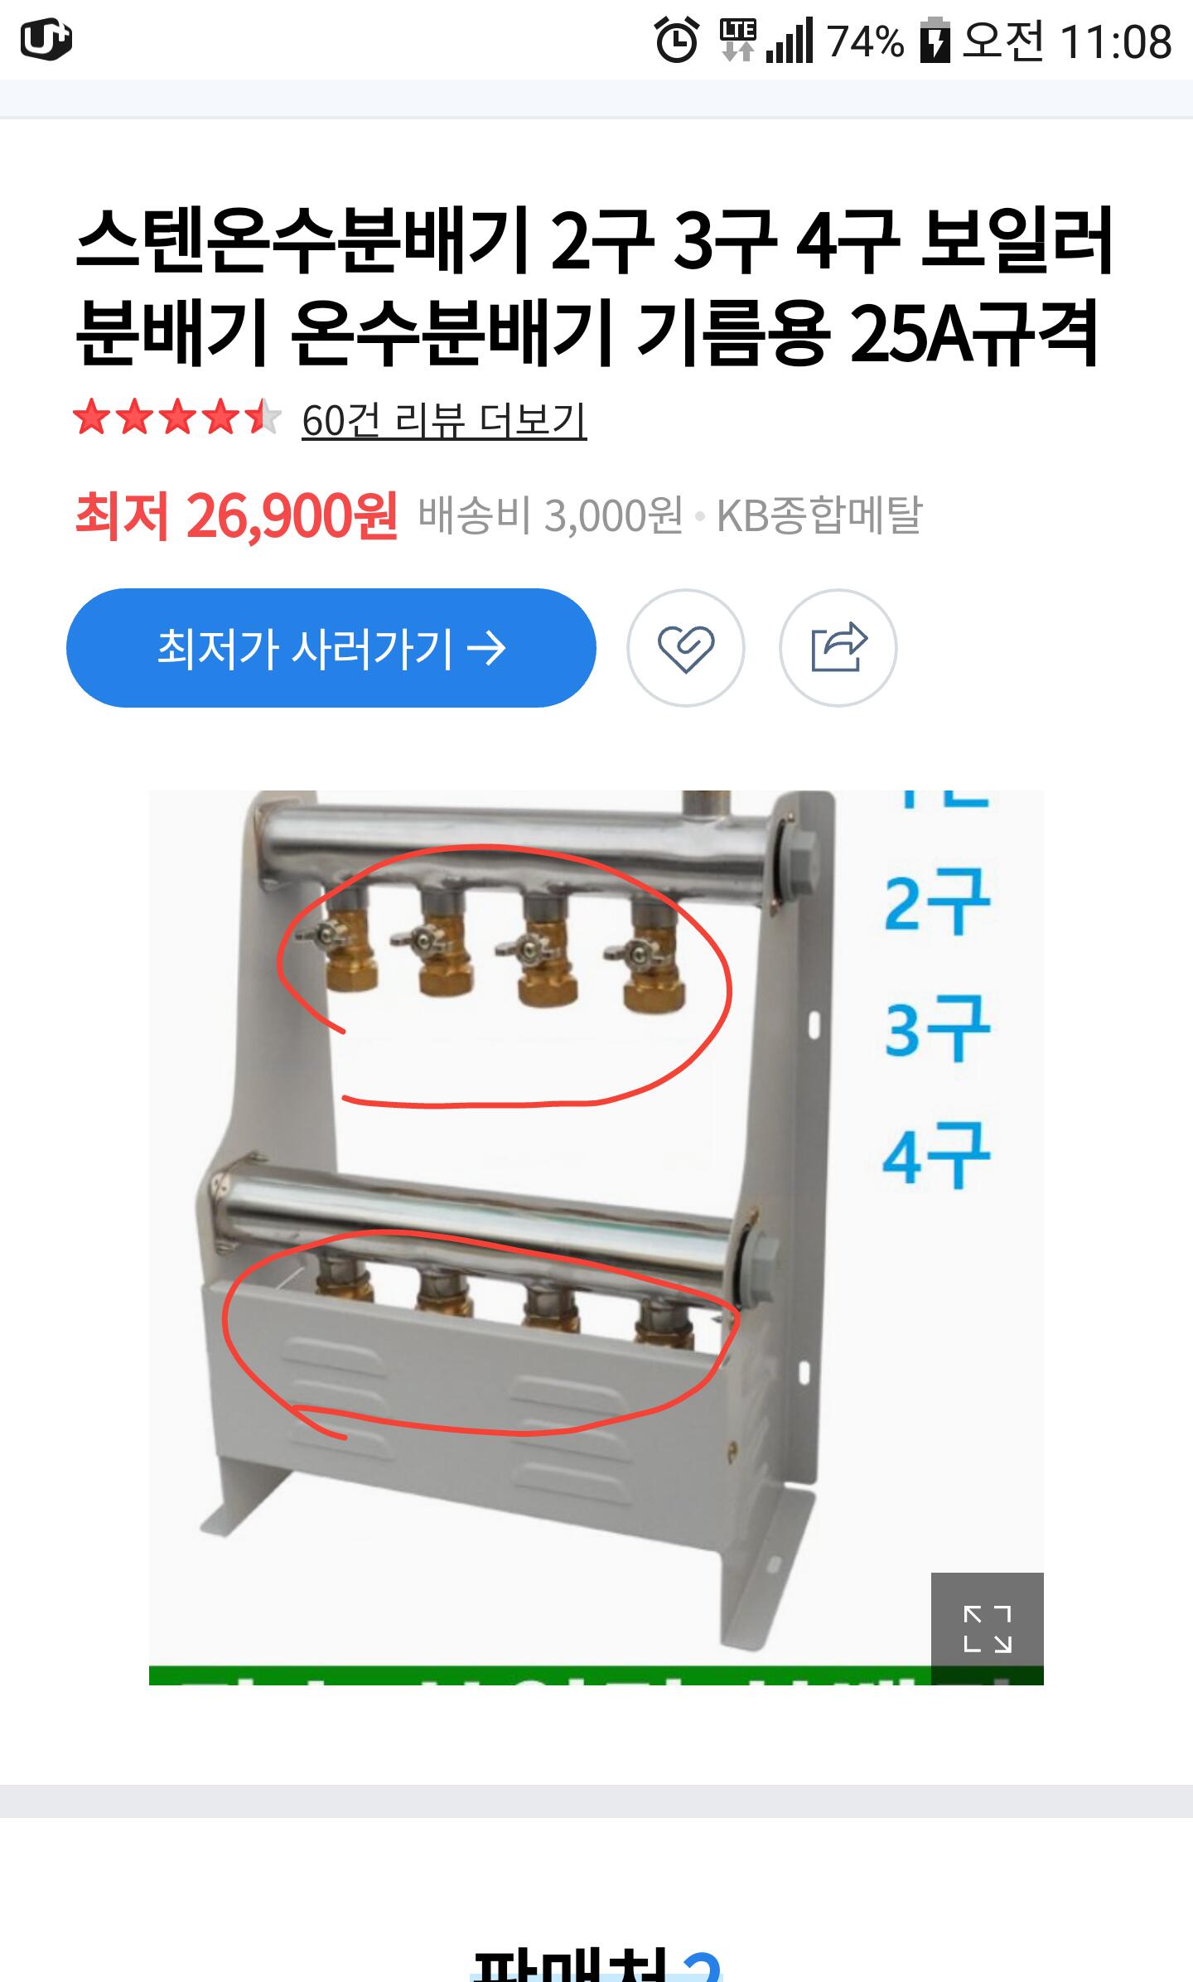
Task: Open 60건 리뷰 더보기 link
Action: click(444, 420)
